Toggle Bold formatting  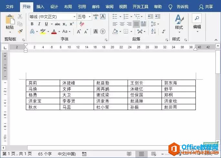pyautogui.click(x=32, y=24)
